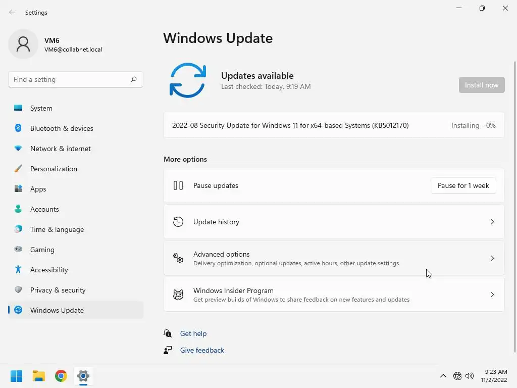The height and width of the screenshot is (388, 517).
Task: Click the Time & language globe icon
Action: click(x=18, y=229)
